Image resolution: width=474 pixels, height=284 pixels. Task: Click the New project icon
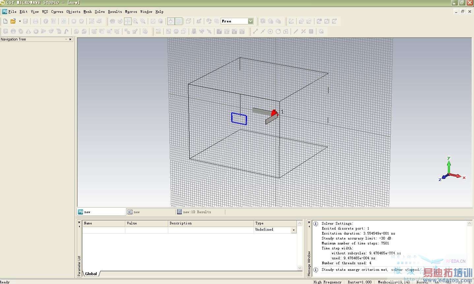tap(5, 21)
